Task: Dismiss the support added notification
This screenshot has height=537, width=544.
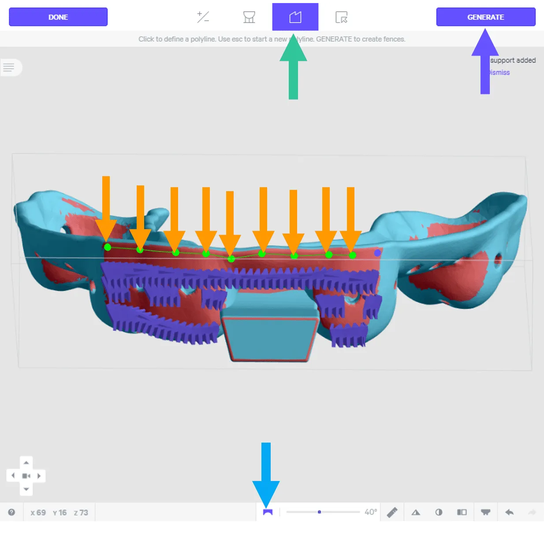Action: [499, 72]
